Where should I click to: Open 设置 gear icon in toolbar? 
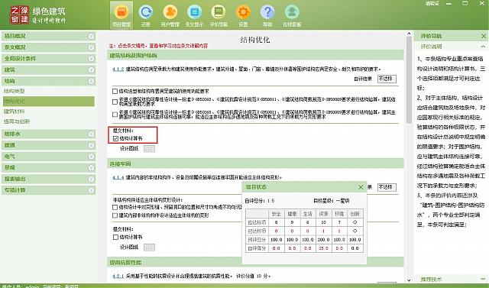(243, 15)
